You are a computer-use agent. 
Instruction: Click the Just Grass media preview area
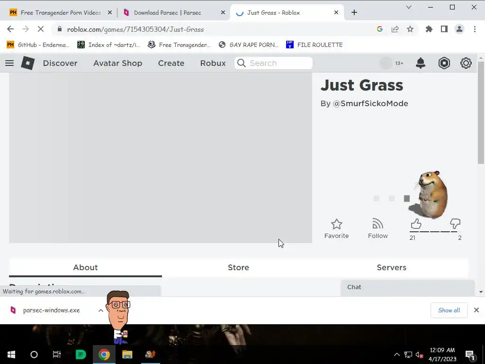(x=161, y=158)
